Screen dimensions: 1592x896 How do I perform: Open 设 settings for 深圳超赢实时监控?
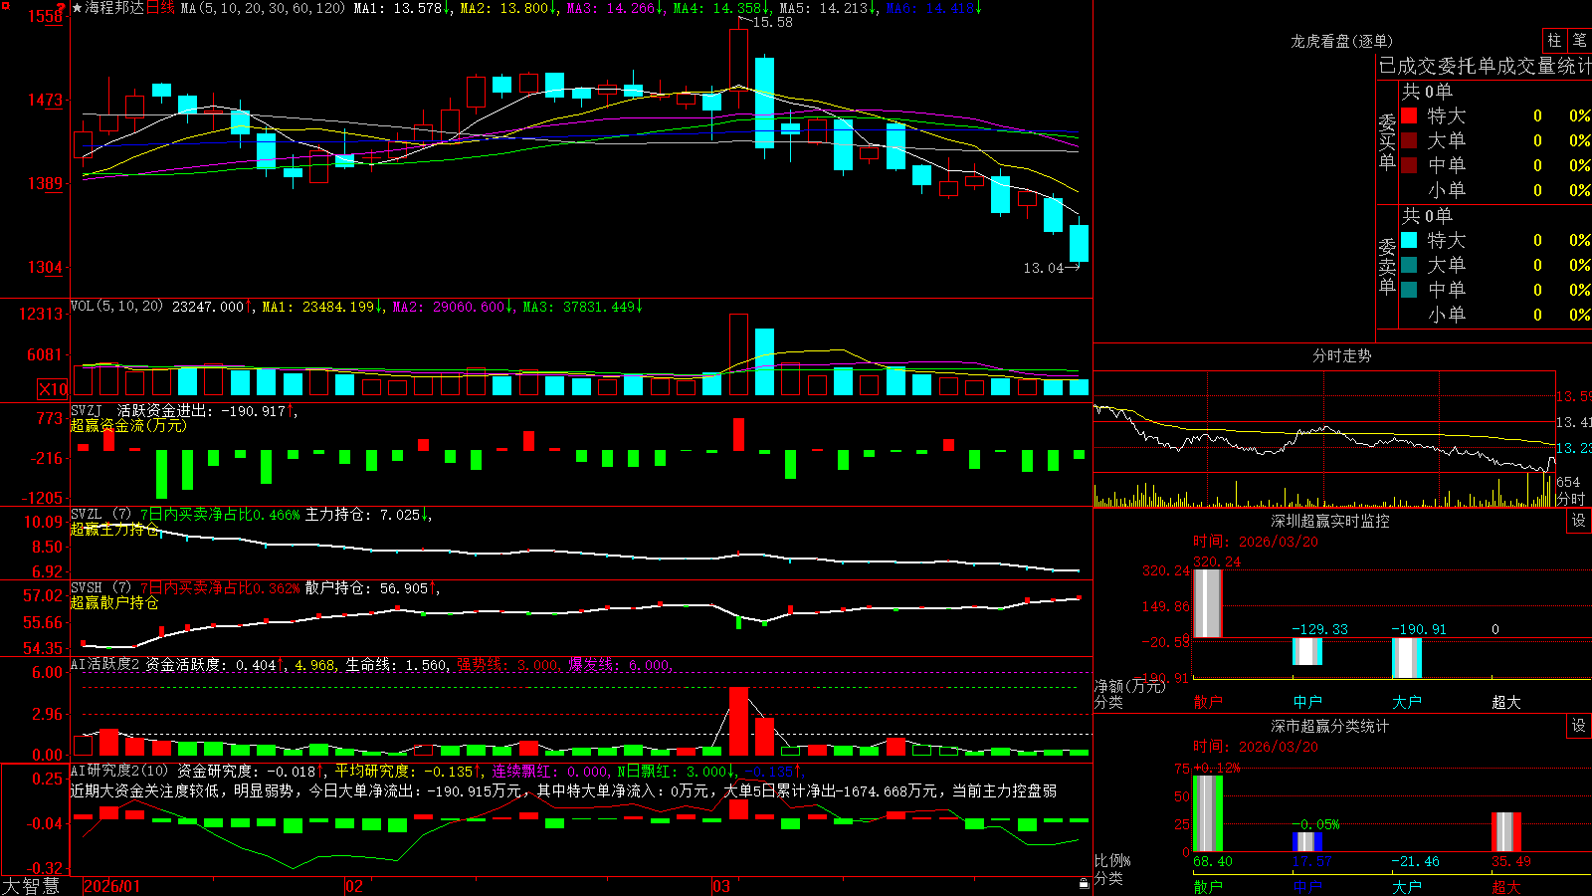tap(1579, 521)
